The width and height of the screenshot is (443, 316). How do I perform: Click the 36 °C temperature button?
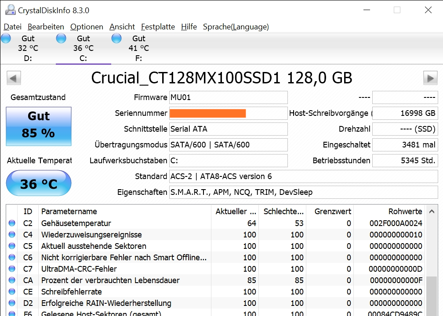(39, 183)
